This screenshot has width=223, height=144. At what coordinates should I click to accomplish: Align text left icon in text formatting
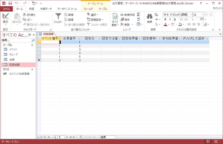pos(189,24)
